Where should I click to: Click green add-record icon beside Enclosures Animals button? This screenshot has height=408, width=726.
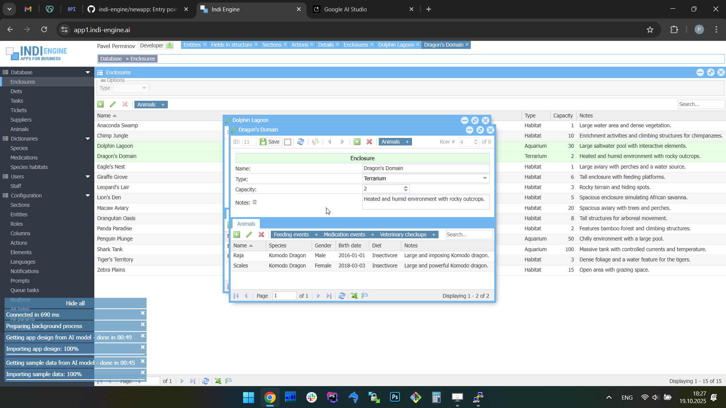[100, 104]
